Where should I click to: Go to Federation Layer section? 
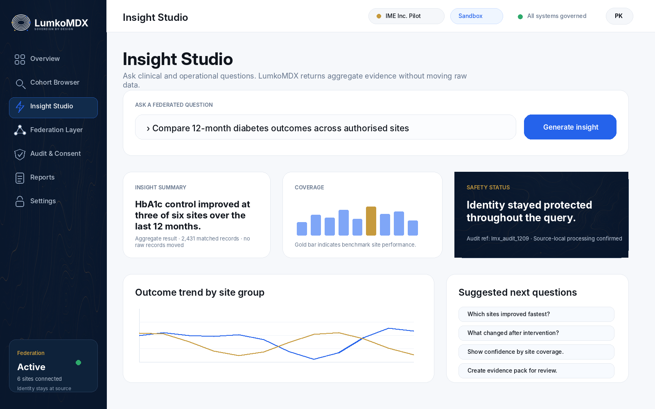(53, 130)
